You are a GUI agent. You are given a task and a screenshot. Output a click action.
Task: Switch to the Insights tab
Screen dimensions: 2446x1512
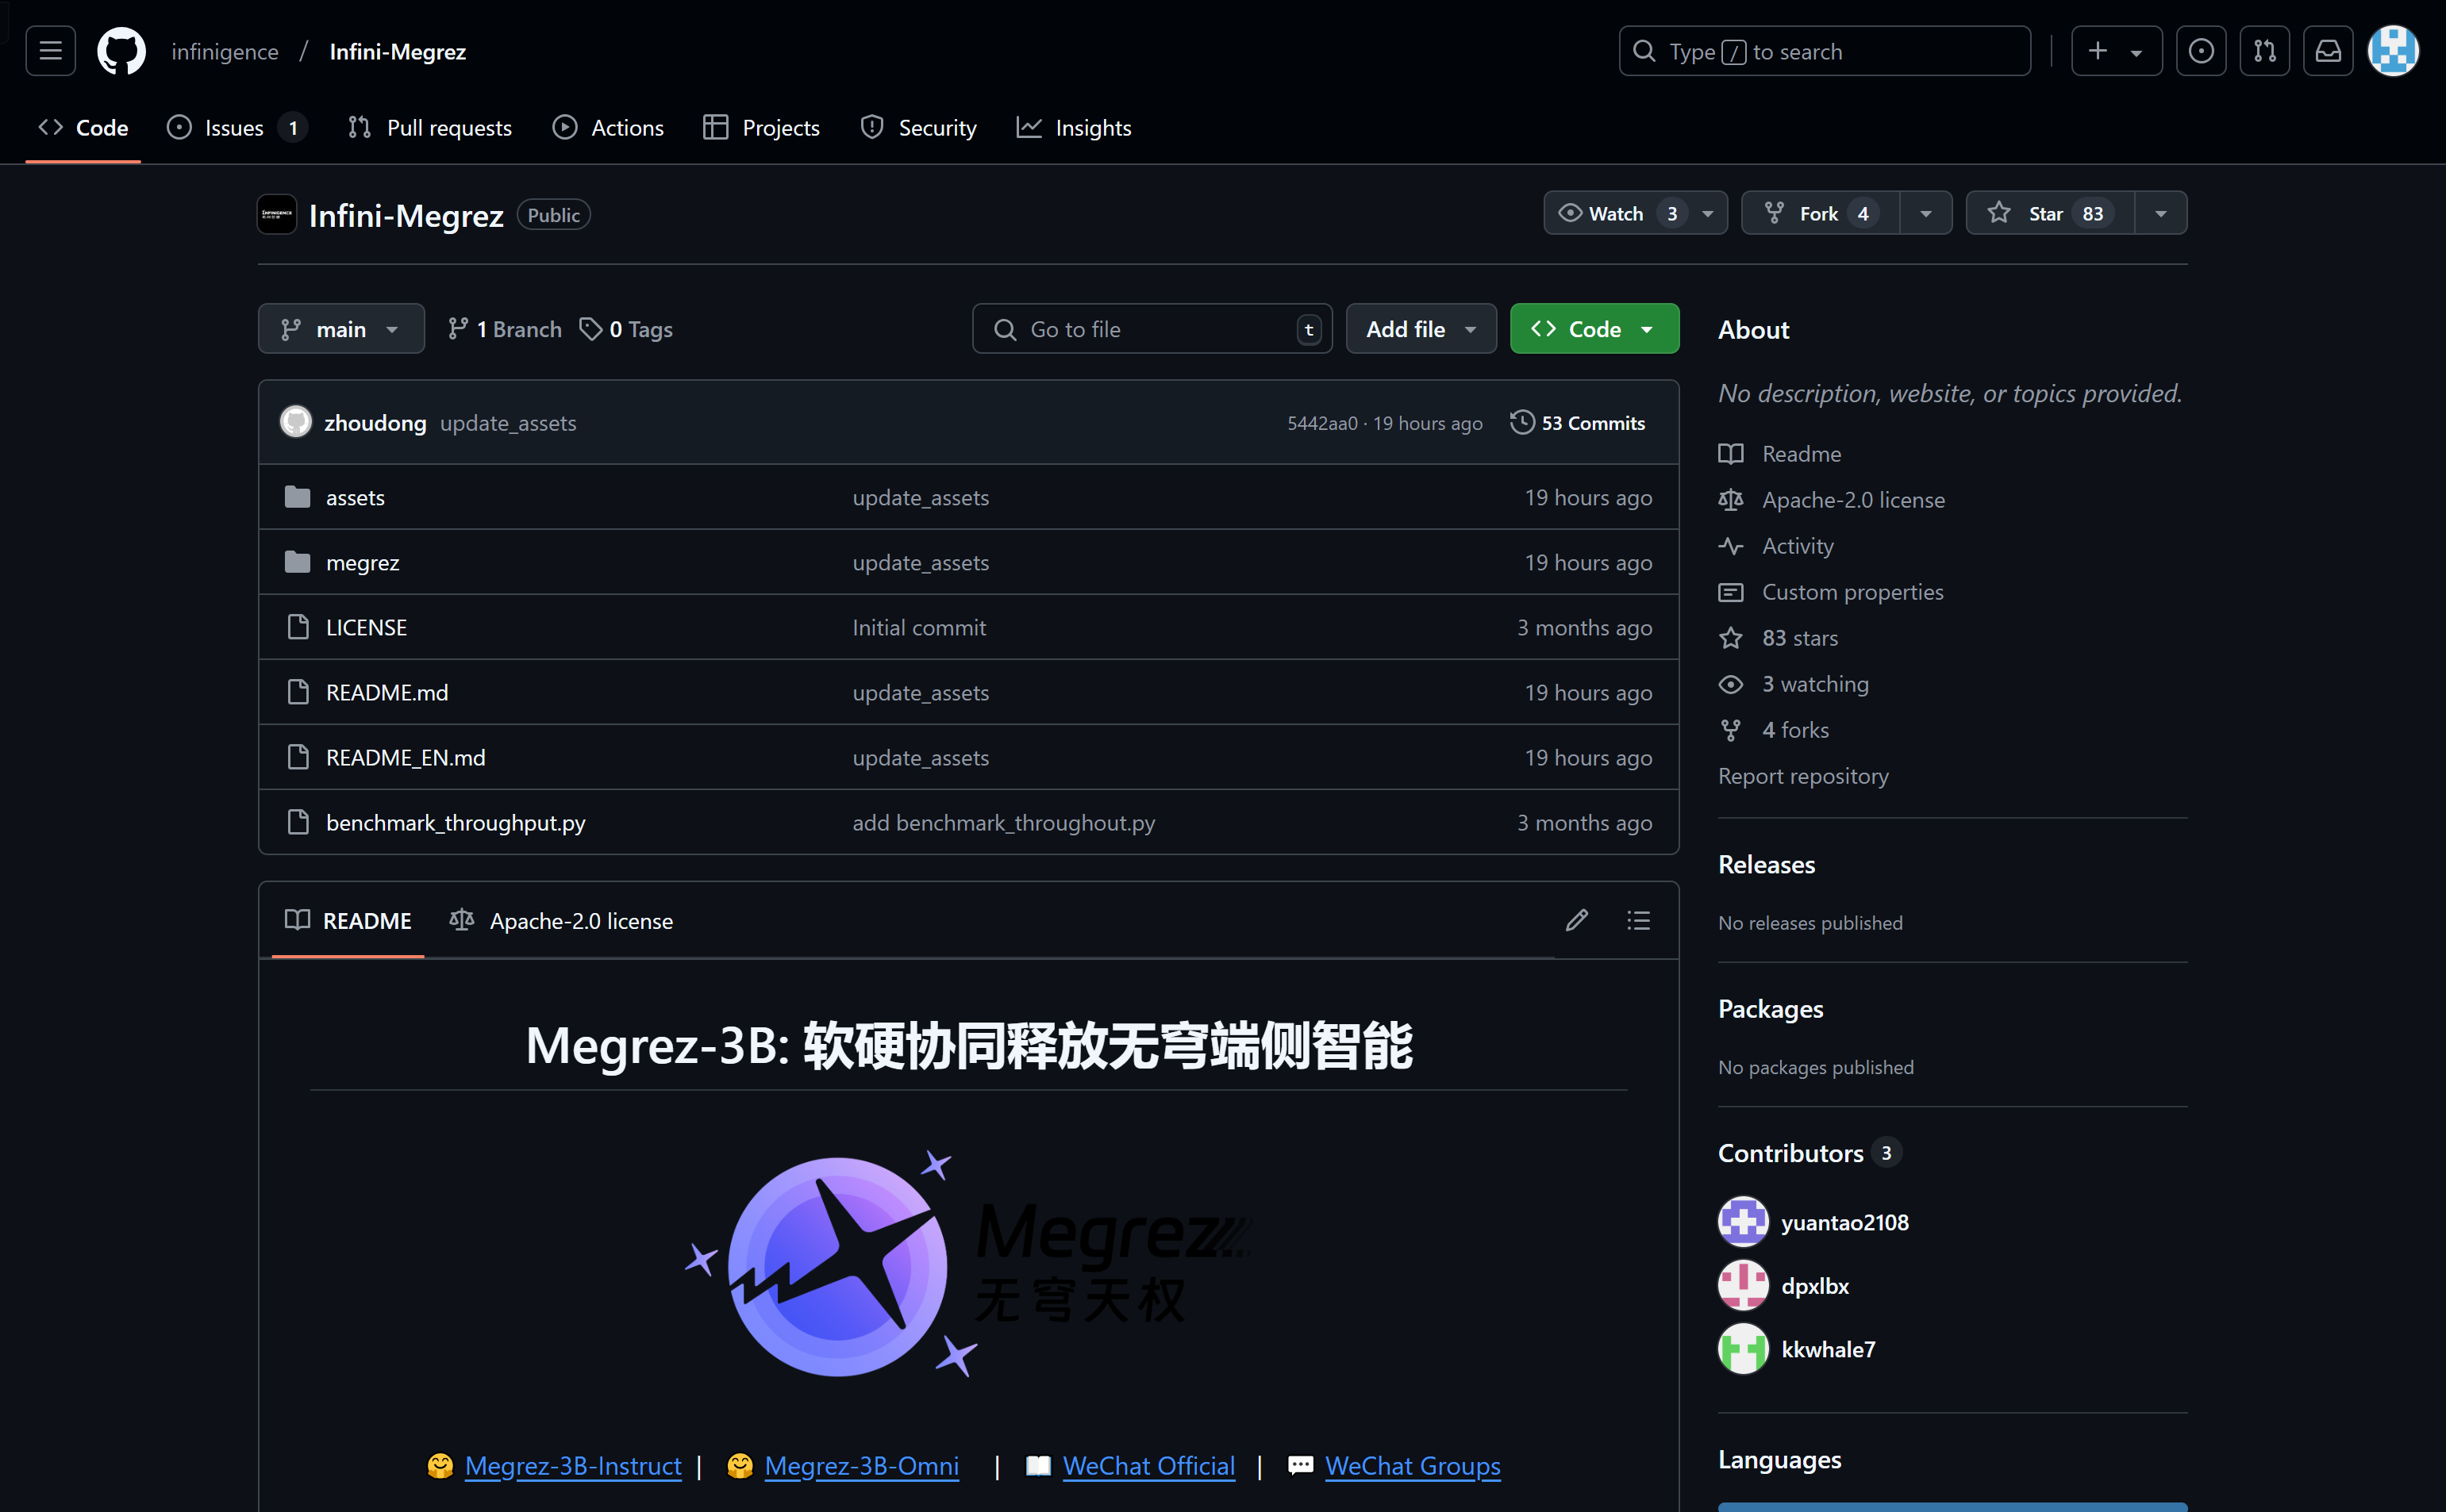(1075, 128)
